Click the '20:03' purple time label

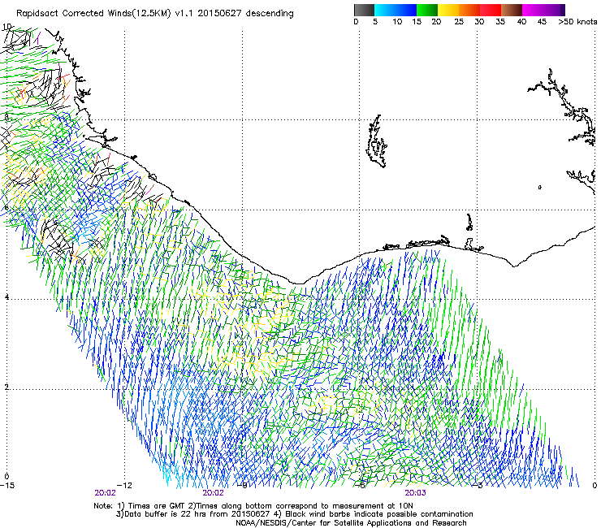[415, 493]
